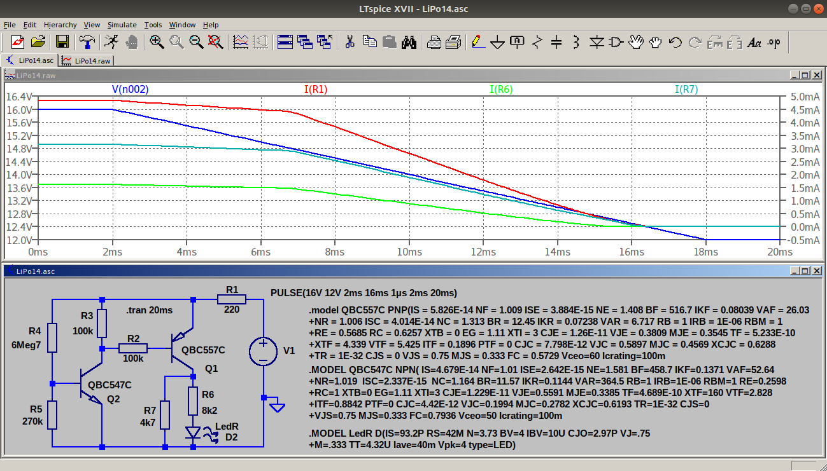The image size is (827, 471).
Task: Open Find with the binoculars icon
Action: (409, 42)
